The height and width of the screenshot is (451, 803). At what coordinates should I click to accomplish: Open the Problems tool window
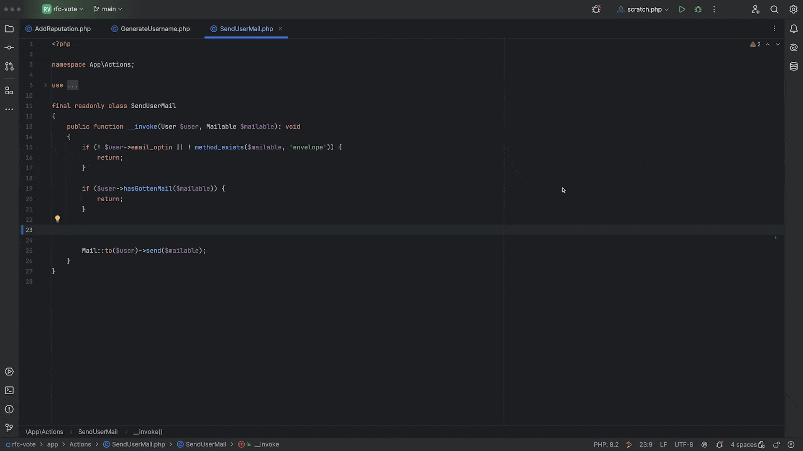[9, 409]
